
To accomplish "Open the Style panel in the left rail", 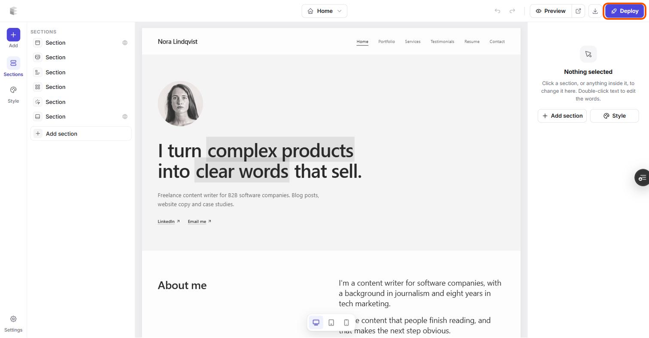I will (x=13, y=94).
